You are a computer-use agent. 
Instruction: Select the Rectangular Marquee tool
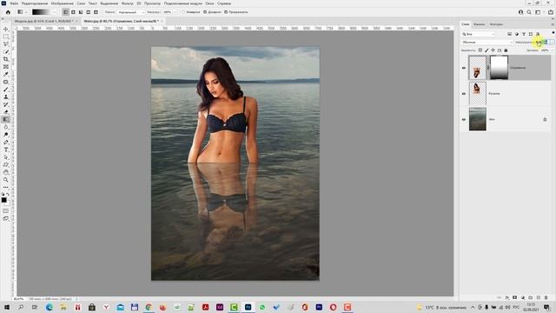(6, 37)
